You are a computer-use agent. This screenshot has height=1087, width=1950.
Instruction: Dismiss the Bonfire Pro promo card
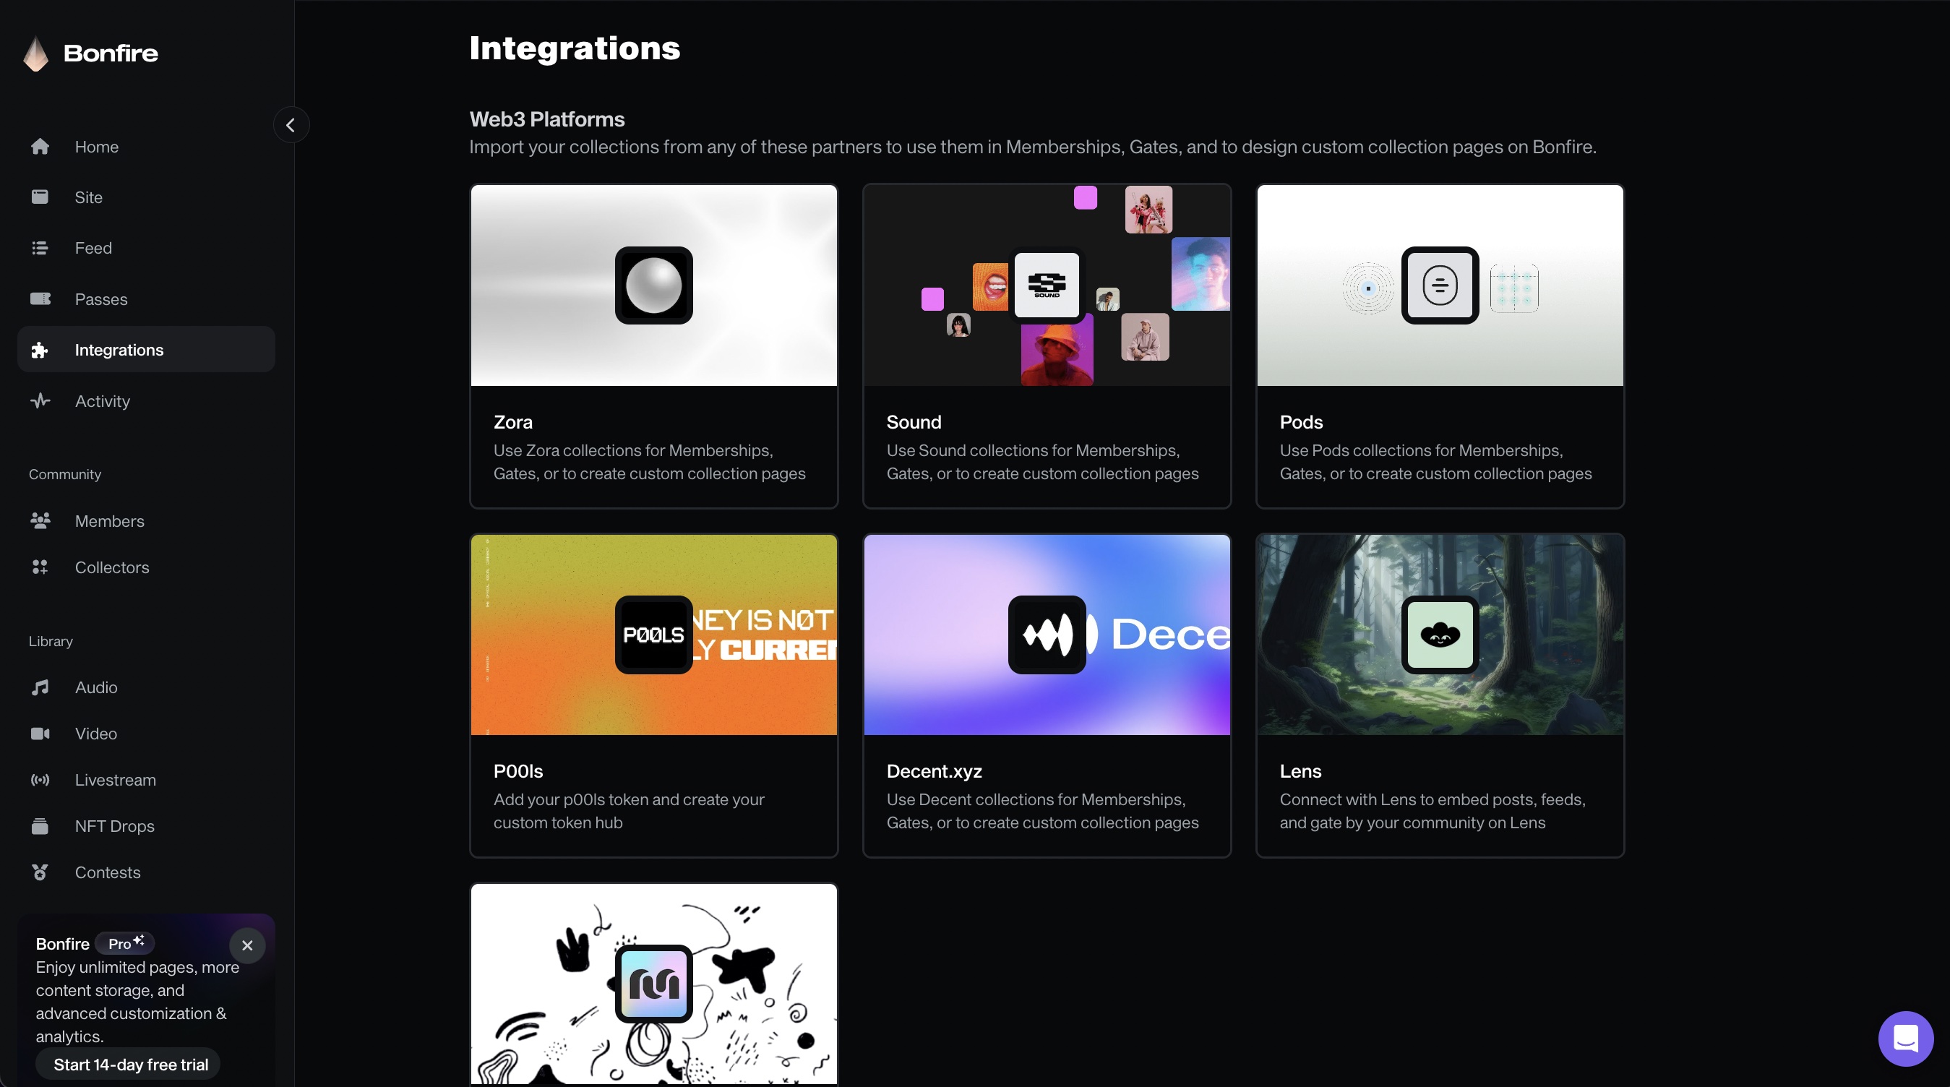tap(246, 945)
